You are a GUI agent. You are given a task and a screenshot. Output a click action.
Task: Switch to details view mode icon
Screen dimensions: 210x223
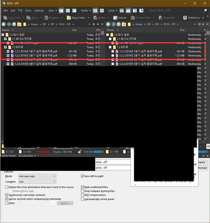61,11
